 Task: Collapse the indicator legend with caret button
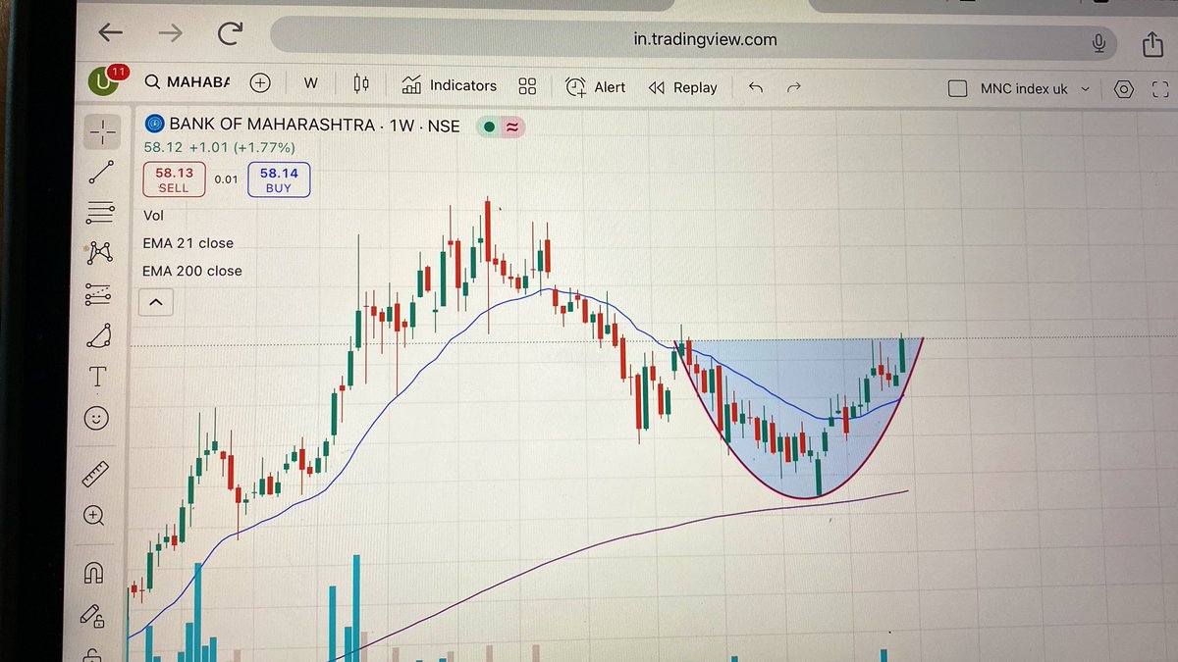tap(155, 304)
